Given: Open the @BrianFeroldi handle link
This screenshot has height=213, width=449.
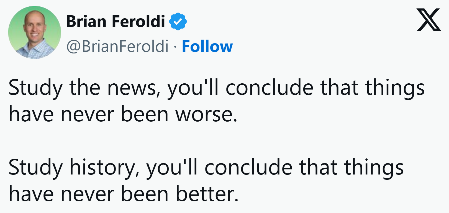Looking at the screenshot, I should tap(117, 46).
